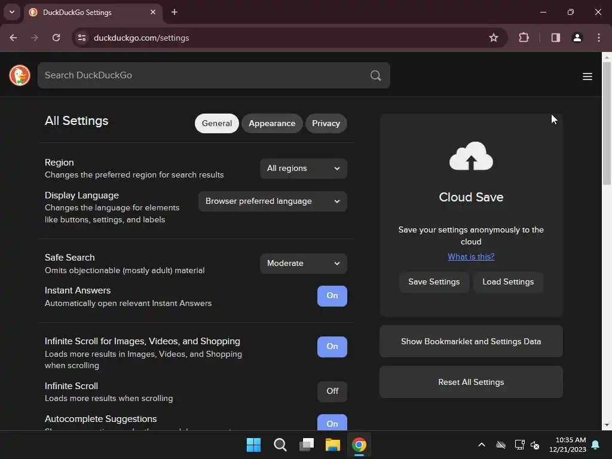Image resolution: width=612 pixels, height=459 pixels.
Task: Switch to the Privacy tab
Action: pos(326,123)
